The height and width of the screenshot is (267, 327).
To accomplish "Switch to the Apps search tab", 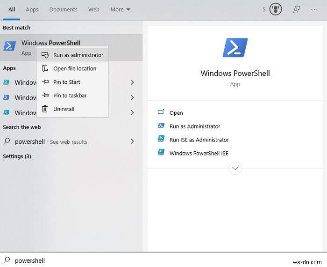I will click(32, 10).
